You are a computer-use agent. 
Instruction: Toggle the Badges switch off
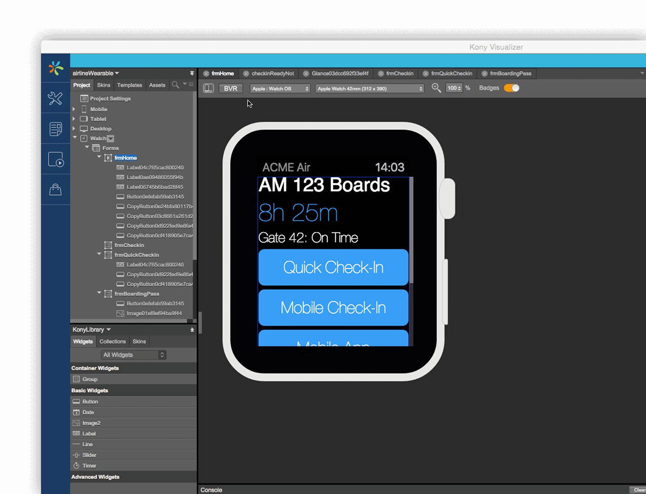(x=512, y=88)
